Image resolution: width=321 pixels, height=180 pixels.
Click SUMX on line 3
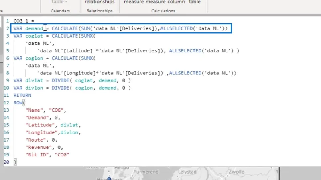click(x=87, y=36)
